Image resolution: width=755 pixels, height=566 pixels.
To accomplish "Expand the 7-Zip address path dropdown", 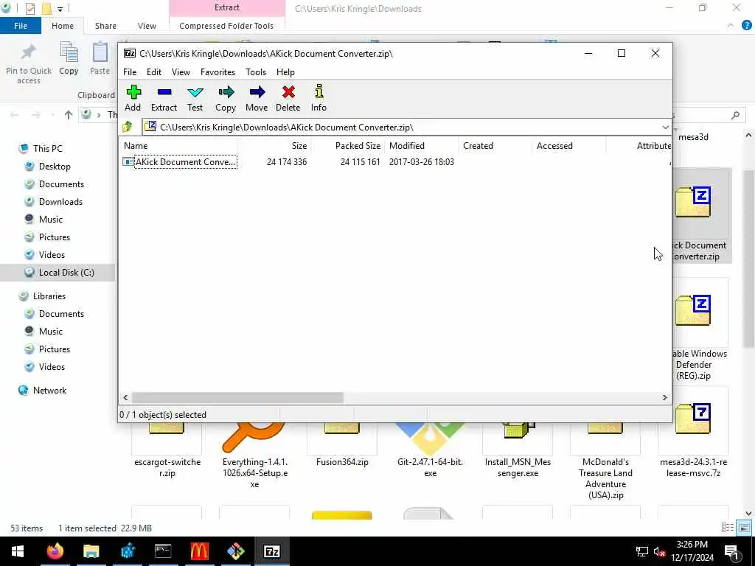I will [666, 127].
